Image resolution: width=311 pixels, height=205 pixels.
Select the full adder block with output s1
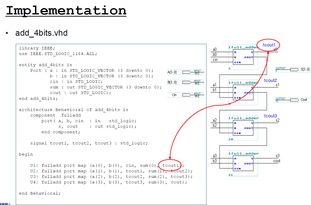(243, 92)
